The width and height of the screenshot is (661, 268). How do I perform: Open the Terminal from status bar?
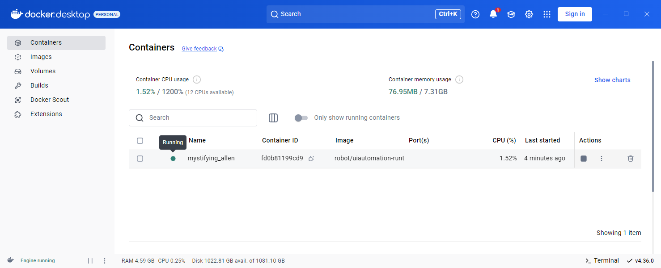(x=602, y=261)
